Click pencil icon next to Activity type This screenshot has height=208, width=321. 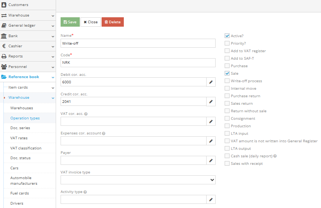click(x=211, y=199)
